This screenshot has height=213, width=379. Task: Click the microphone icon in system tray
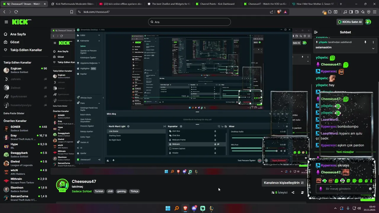pyautogui.click(x=348, y=208)
